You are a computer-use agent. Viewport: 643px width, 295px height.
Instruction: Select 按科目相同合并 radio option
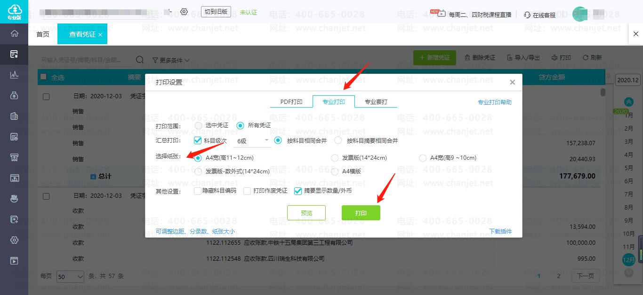pos(278,140)
